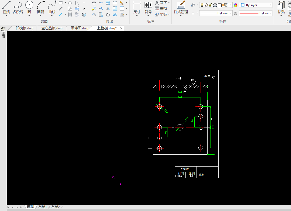The image size is (291, 211).
Task: Choose the rectangle drawing tool
Action: [x=61, y=3]
